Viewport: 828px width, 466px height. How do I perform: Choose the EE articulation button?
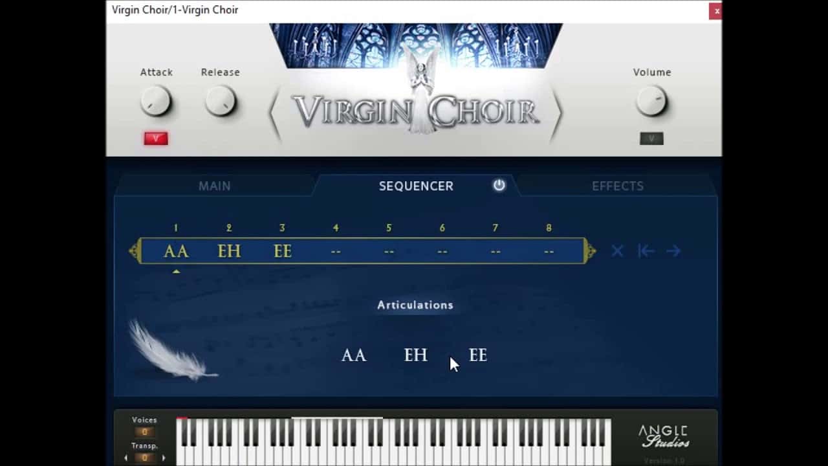[x=478, y=355]
